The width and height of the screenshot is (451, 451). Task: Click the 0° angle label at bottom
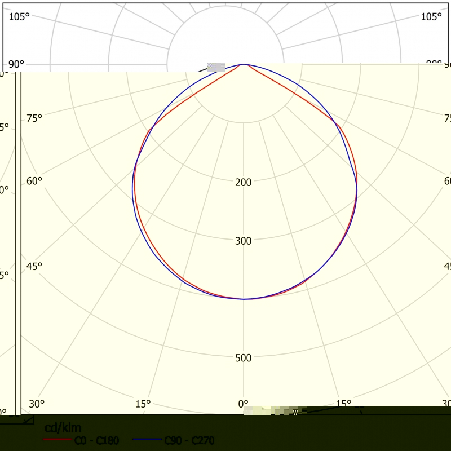(244, 404)
